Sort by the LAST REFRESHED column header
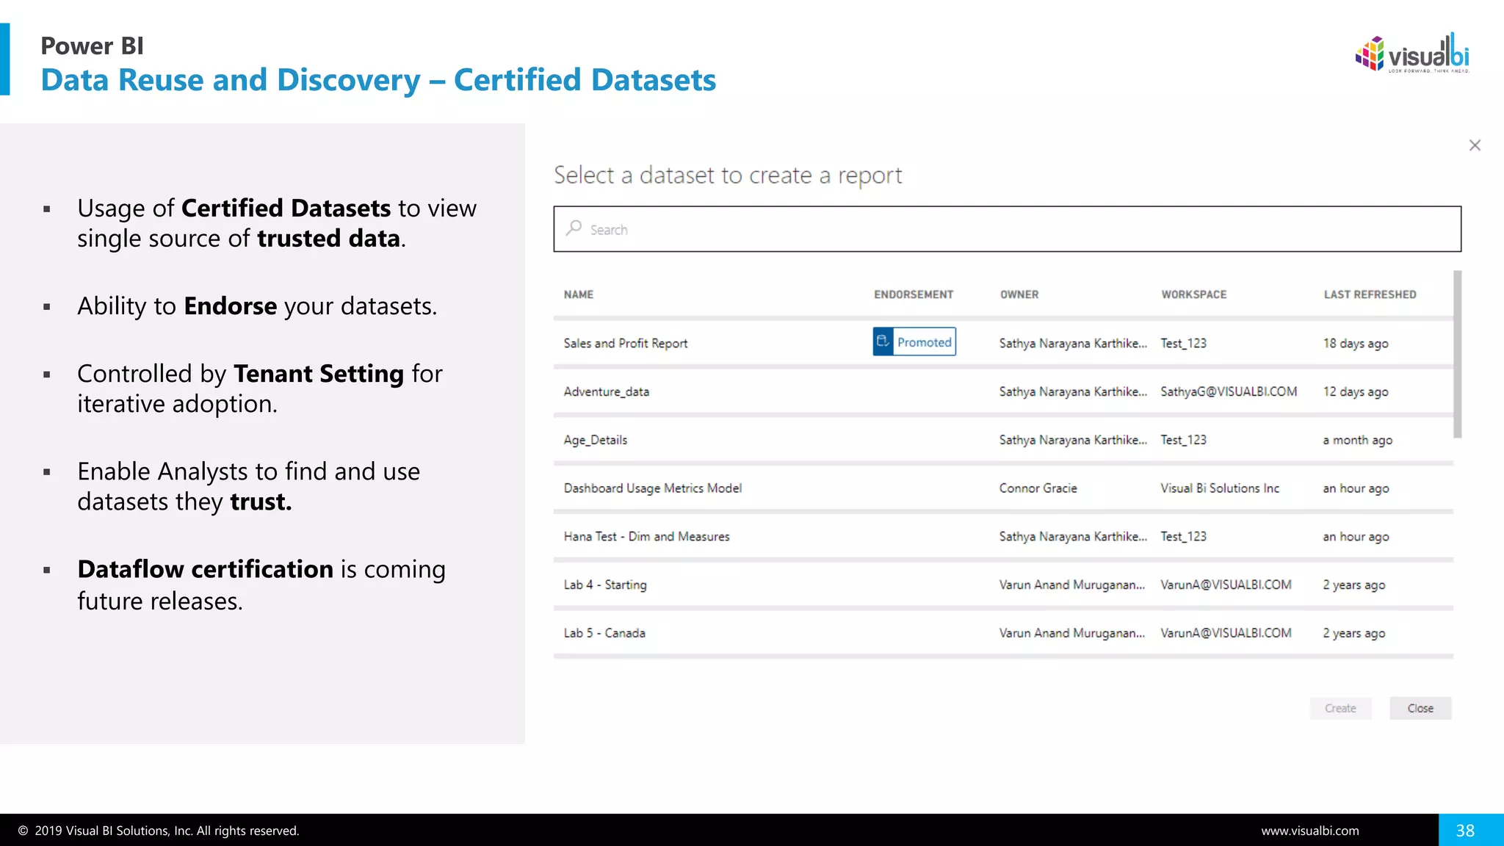 (1370, 294)
